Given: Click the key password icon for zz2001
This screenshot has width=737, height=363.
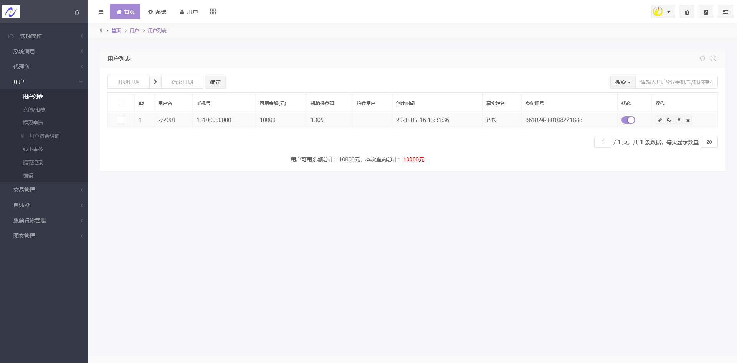Looking at the screenshot, I should tap(669, 120).
